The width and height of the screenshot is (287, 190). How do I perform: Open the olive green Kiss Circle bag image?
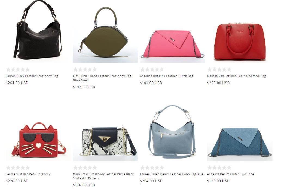tap(105, 31)
